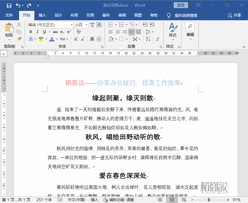Screen dimensions: 248x203
Task: Decrease paragraph indent
Action: [x=145, y=25]
